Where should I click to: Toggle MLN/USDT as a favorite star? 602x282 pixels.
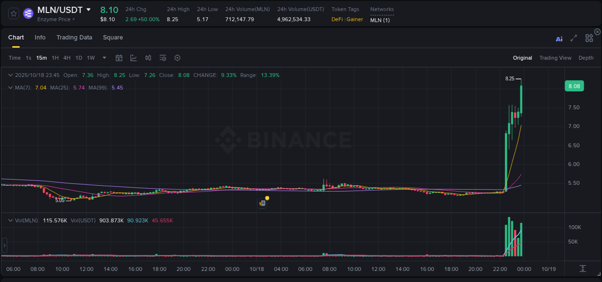pyautogui.click(x=13, y=13)
